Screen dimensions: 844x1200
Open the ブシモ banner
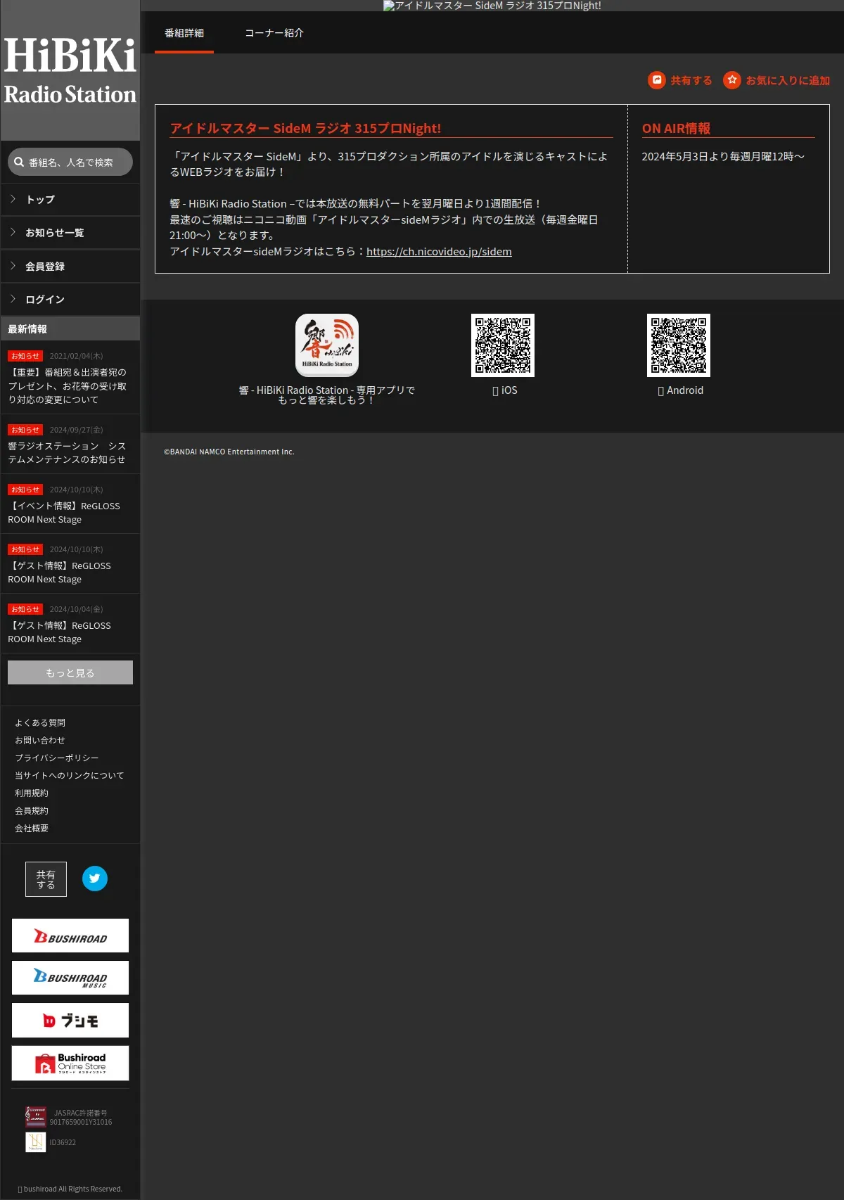click(x=70, y=1020)
